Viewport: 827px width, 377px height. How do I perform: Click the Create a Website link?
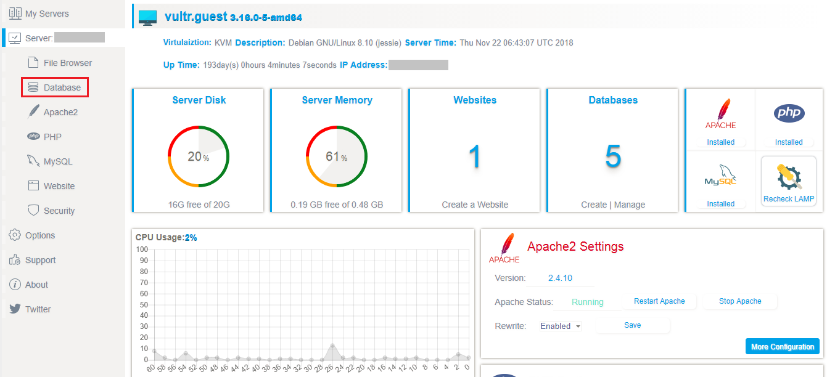pyautogui.click(x=475, y=205)
